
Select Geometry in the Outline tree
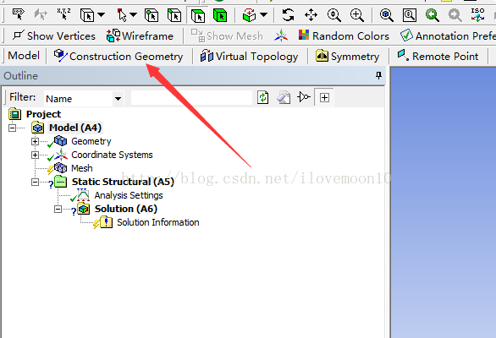point(91,141)
